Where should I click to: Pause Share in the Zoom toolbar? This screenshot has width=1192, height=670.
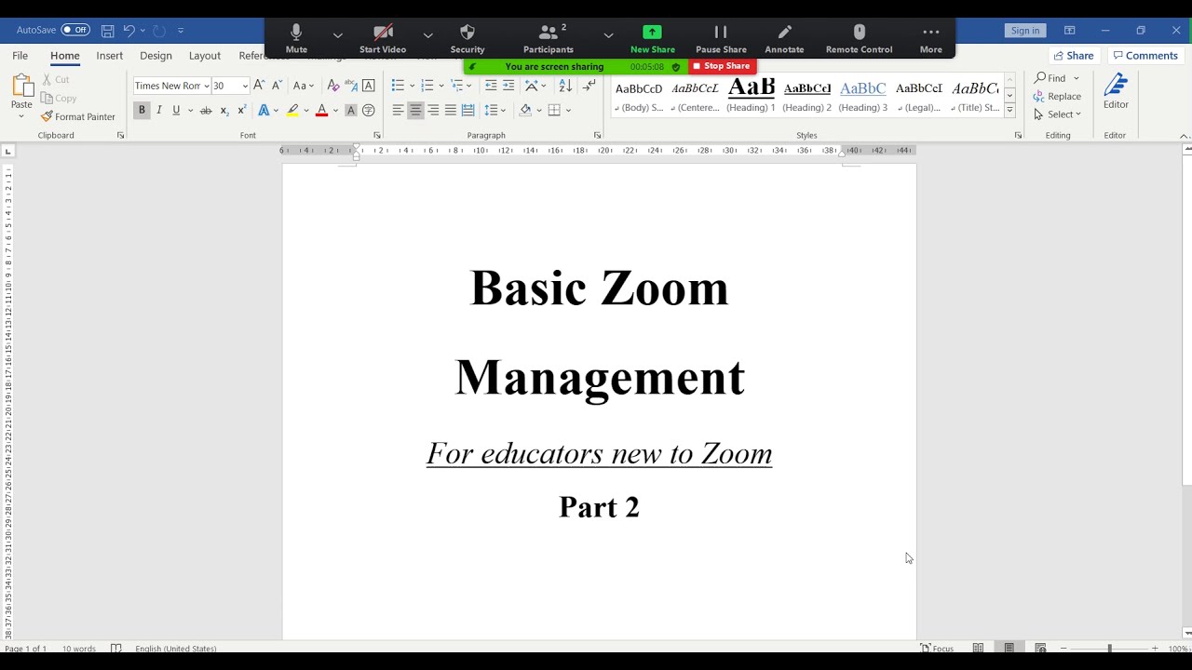(x=721, y=38)
